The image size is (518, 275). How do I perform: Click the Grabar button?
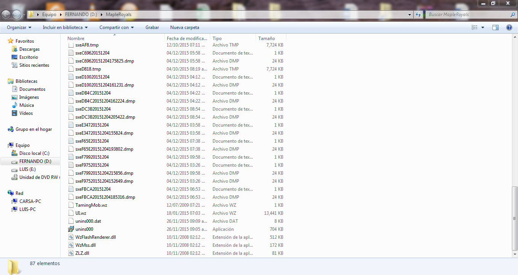click(x=152, y=27)
